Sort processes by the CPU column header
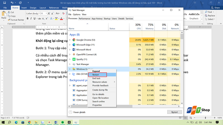The width and height of the screenshot is (223, 125). pyautogui.click(x=135, y=27)
